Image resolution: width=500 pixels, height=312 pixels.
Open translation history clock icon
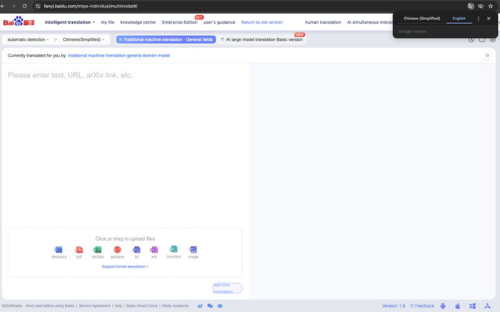[471, 40]
